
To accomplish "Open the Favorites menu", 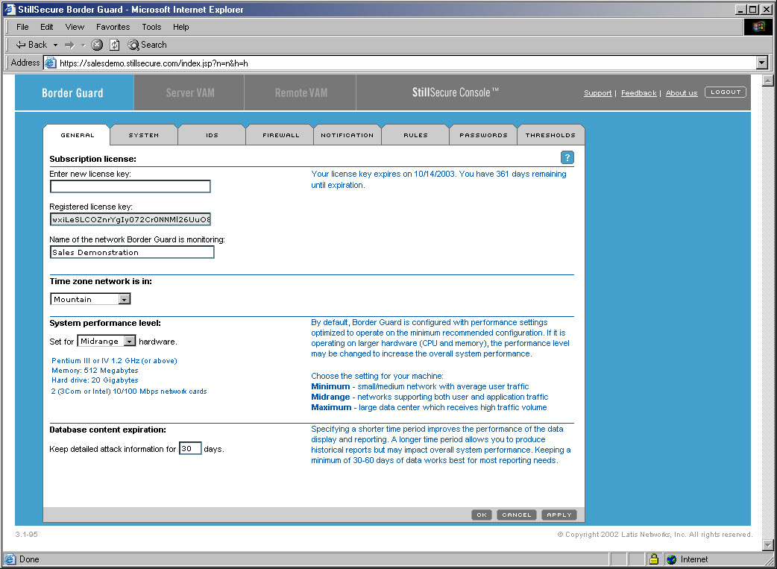I will coord(113,27).
